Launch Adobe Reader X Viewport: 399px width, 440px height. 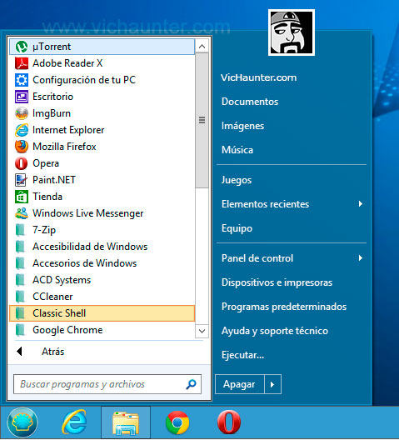(102, 63)
